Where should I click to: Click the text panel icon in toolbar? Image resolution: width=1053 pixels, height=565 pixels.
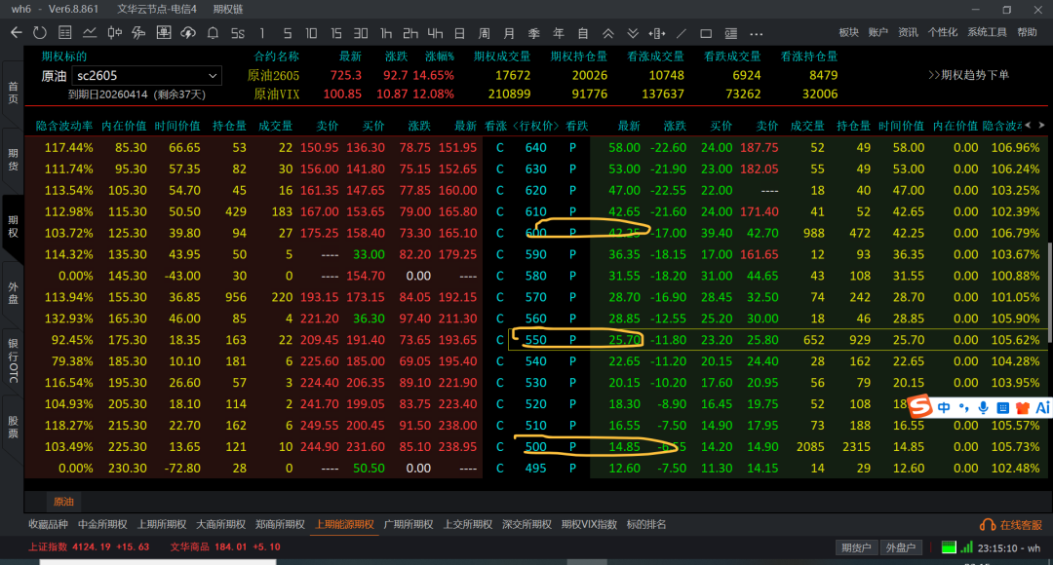[x=730, y=33]
